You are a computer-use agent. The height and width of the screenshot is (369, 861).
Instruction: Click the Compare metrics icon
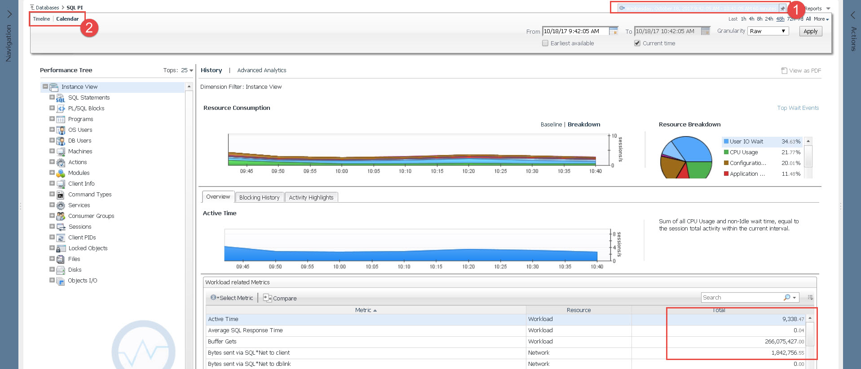pos(267,298)
